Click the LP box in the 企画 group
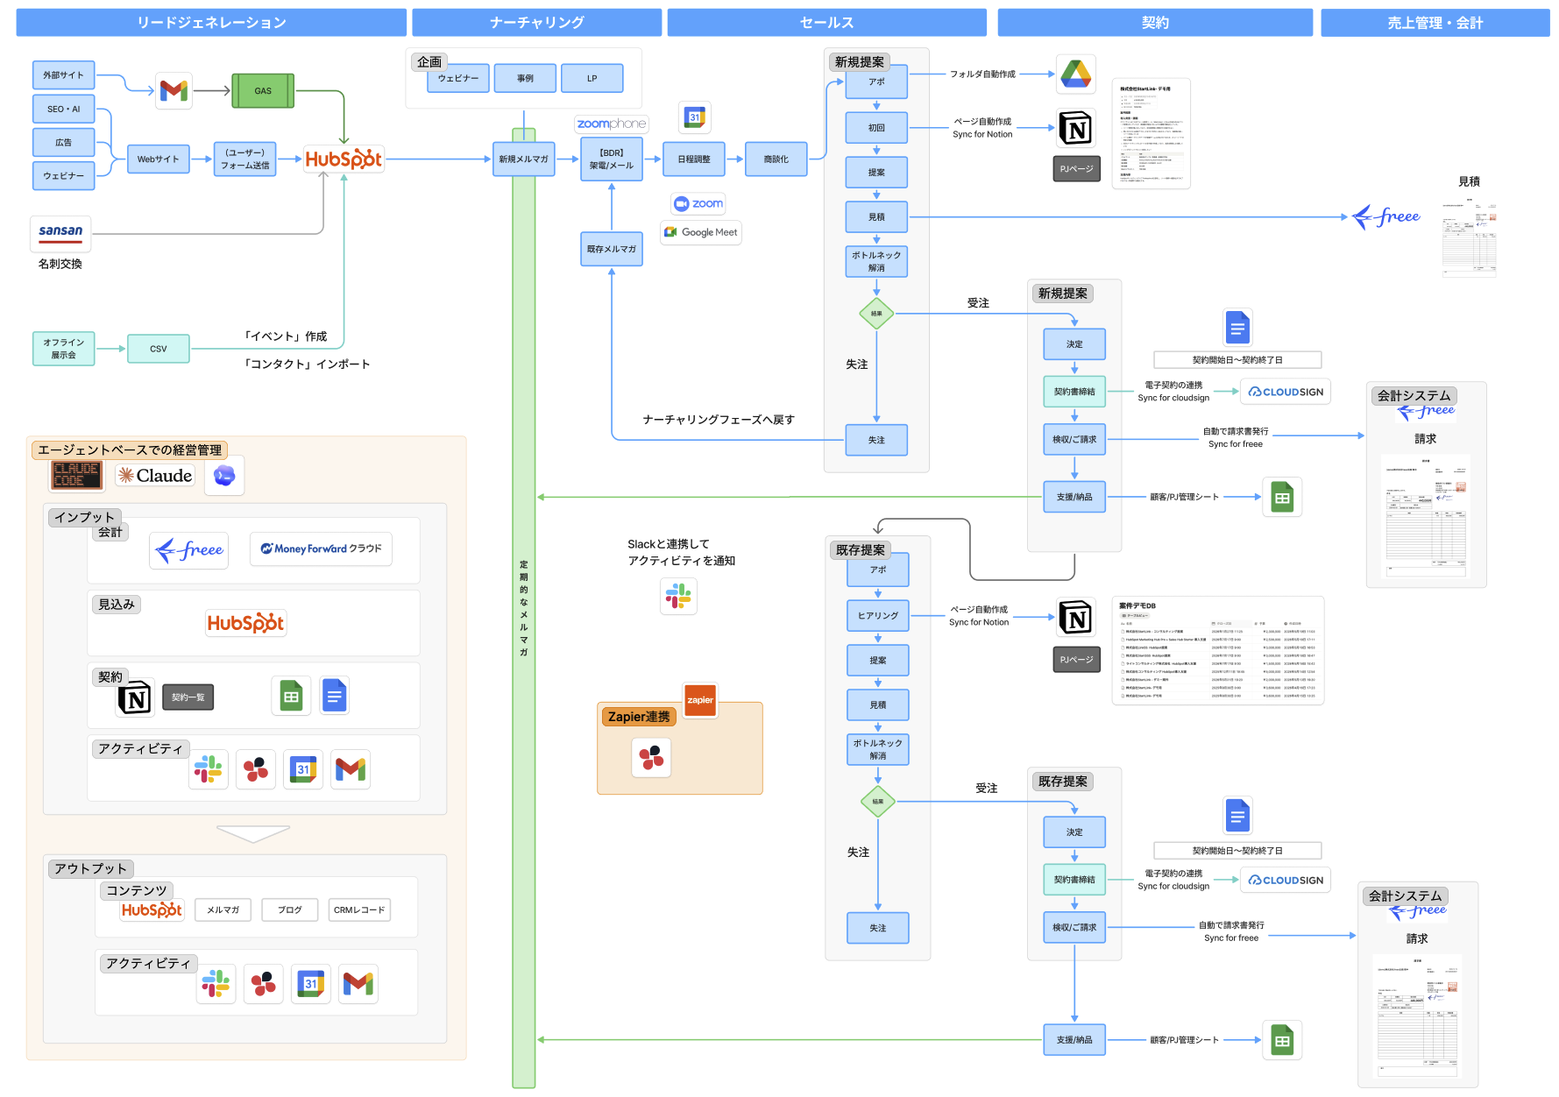The width and height of the screenshot is (1559, 1097). click(592, 78)
